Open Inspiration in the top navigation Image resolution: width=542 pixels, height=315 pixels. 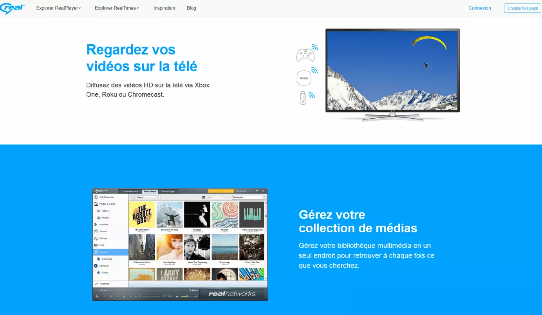(164, 8)
